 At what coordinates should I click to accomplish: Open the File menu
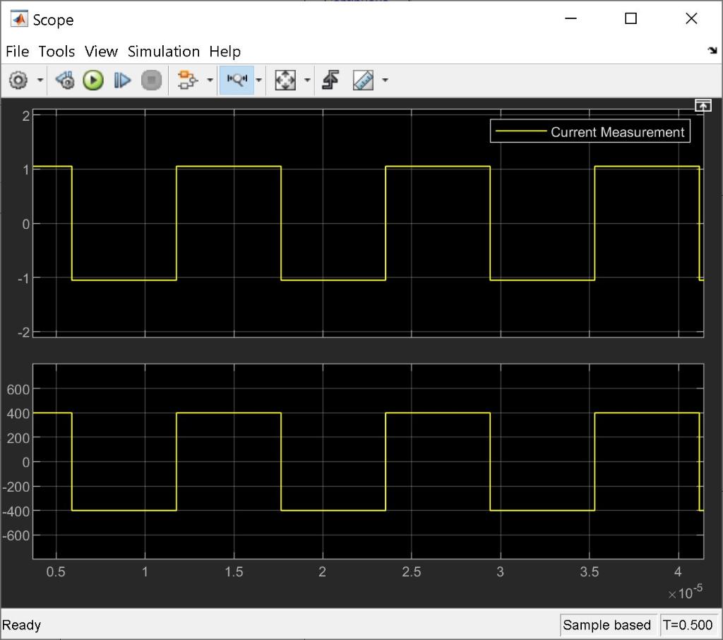18,52
